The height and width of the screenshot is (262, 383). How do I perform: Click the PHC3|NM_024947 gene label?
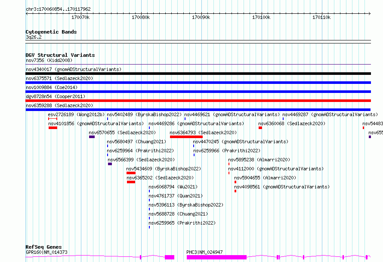pos(204,252)
